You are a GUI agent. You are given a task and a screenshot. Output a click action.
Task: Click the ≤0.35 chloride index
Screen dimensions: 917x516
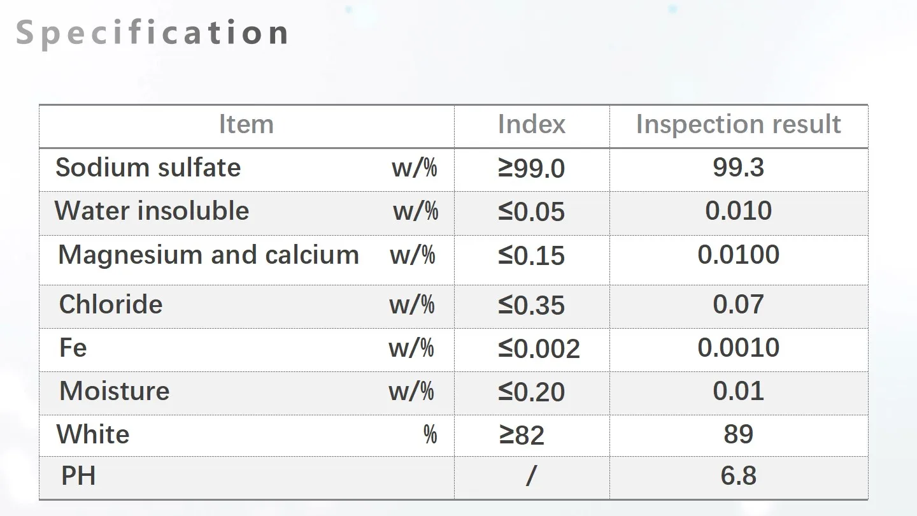[x=531, y=306]
